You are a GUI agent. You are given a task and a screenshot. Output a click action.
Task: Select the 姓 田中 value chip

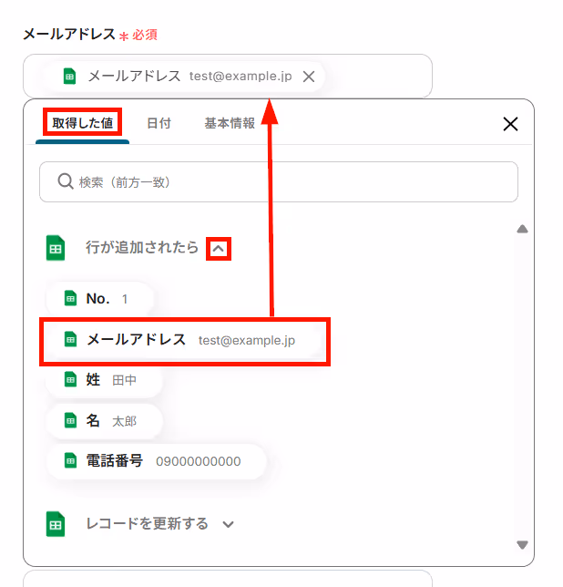(104, 380)
